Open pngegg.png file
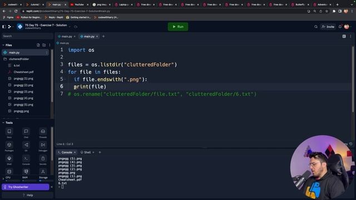 click(x=21, y=111)
